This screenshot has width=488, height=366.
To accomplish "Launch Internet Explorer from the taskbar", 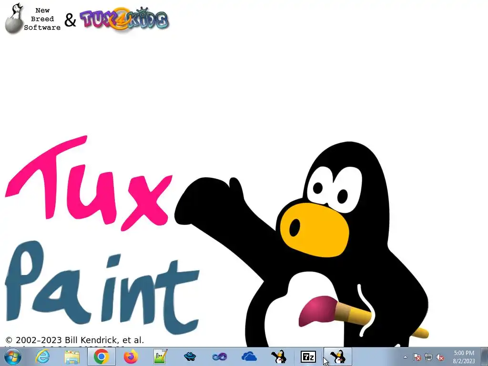I will point(42,356).
